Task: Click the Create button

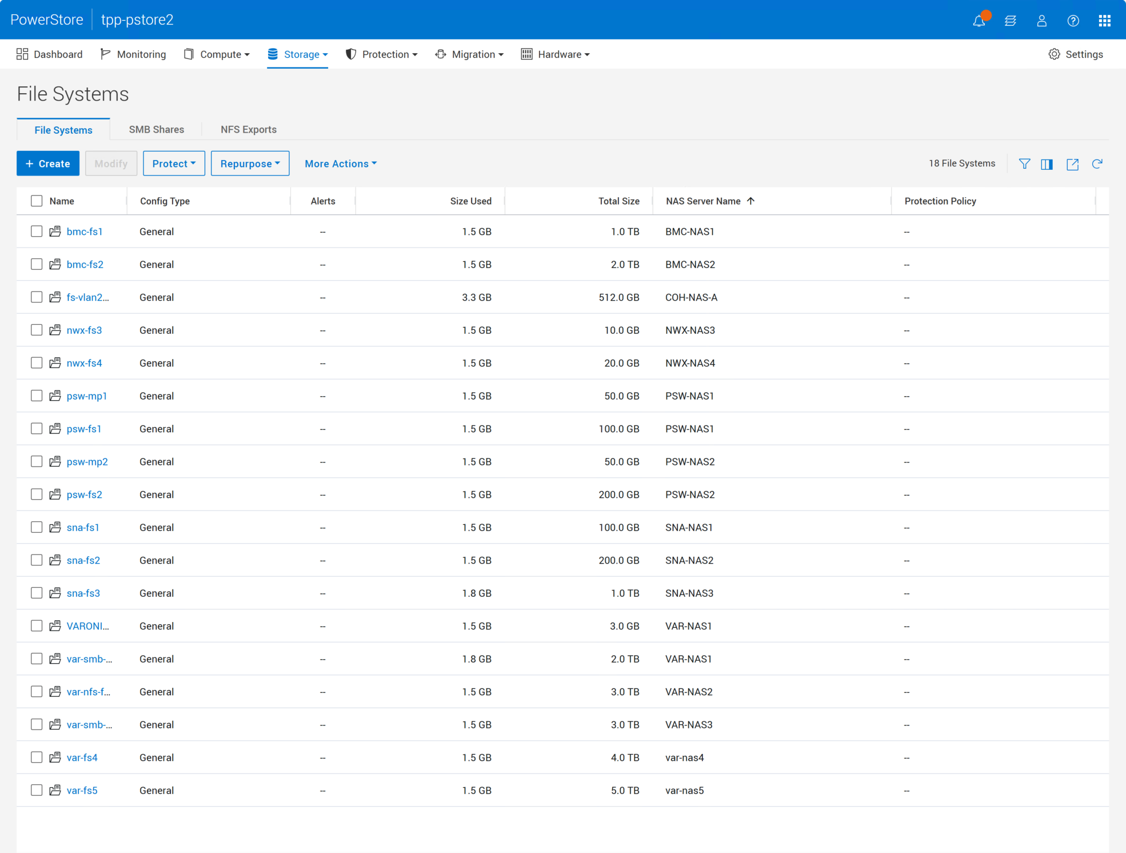Action: coord(48,164)
